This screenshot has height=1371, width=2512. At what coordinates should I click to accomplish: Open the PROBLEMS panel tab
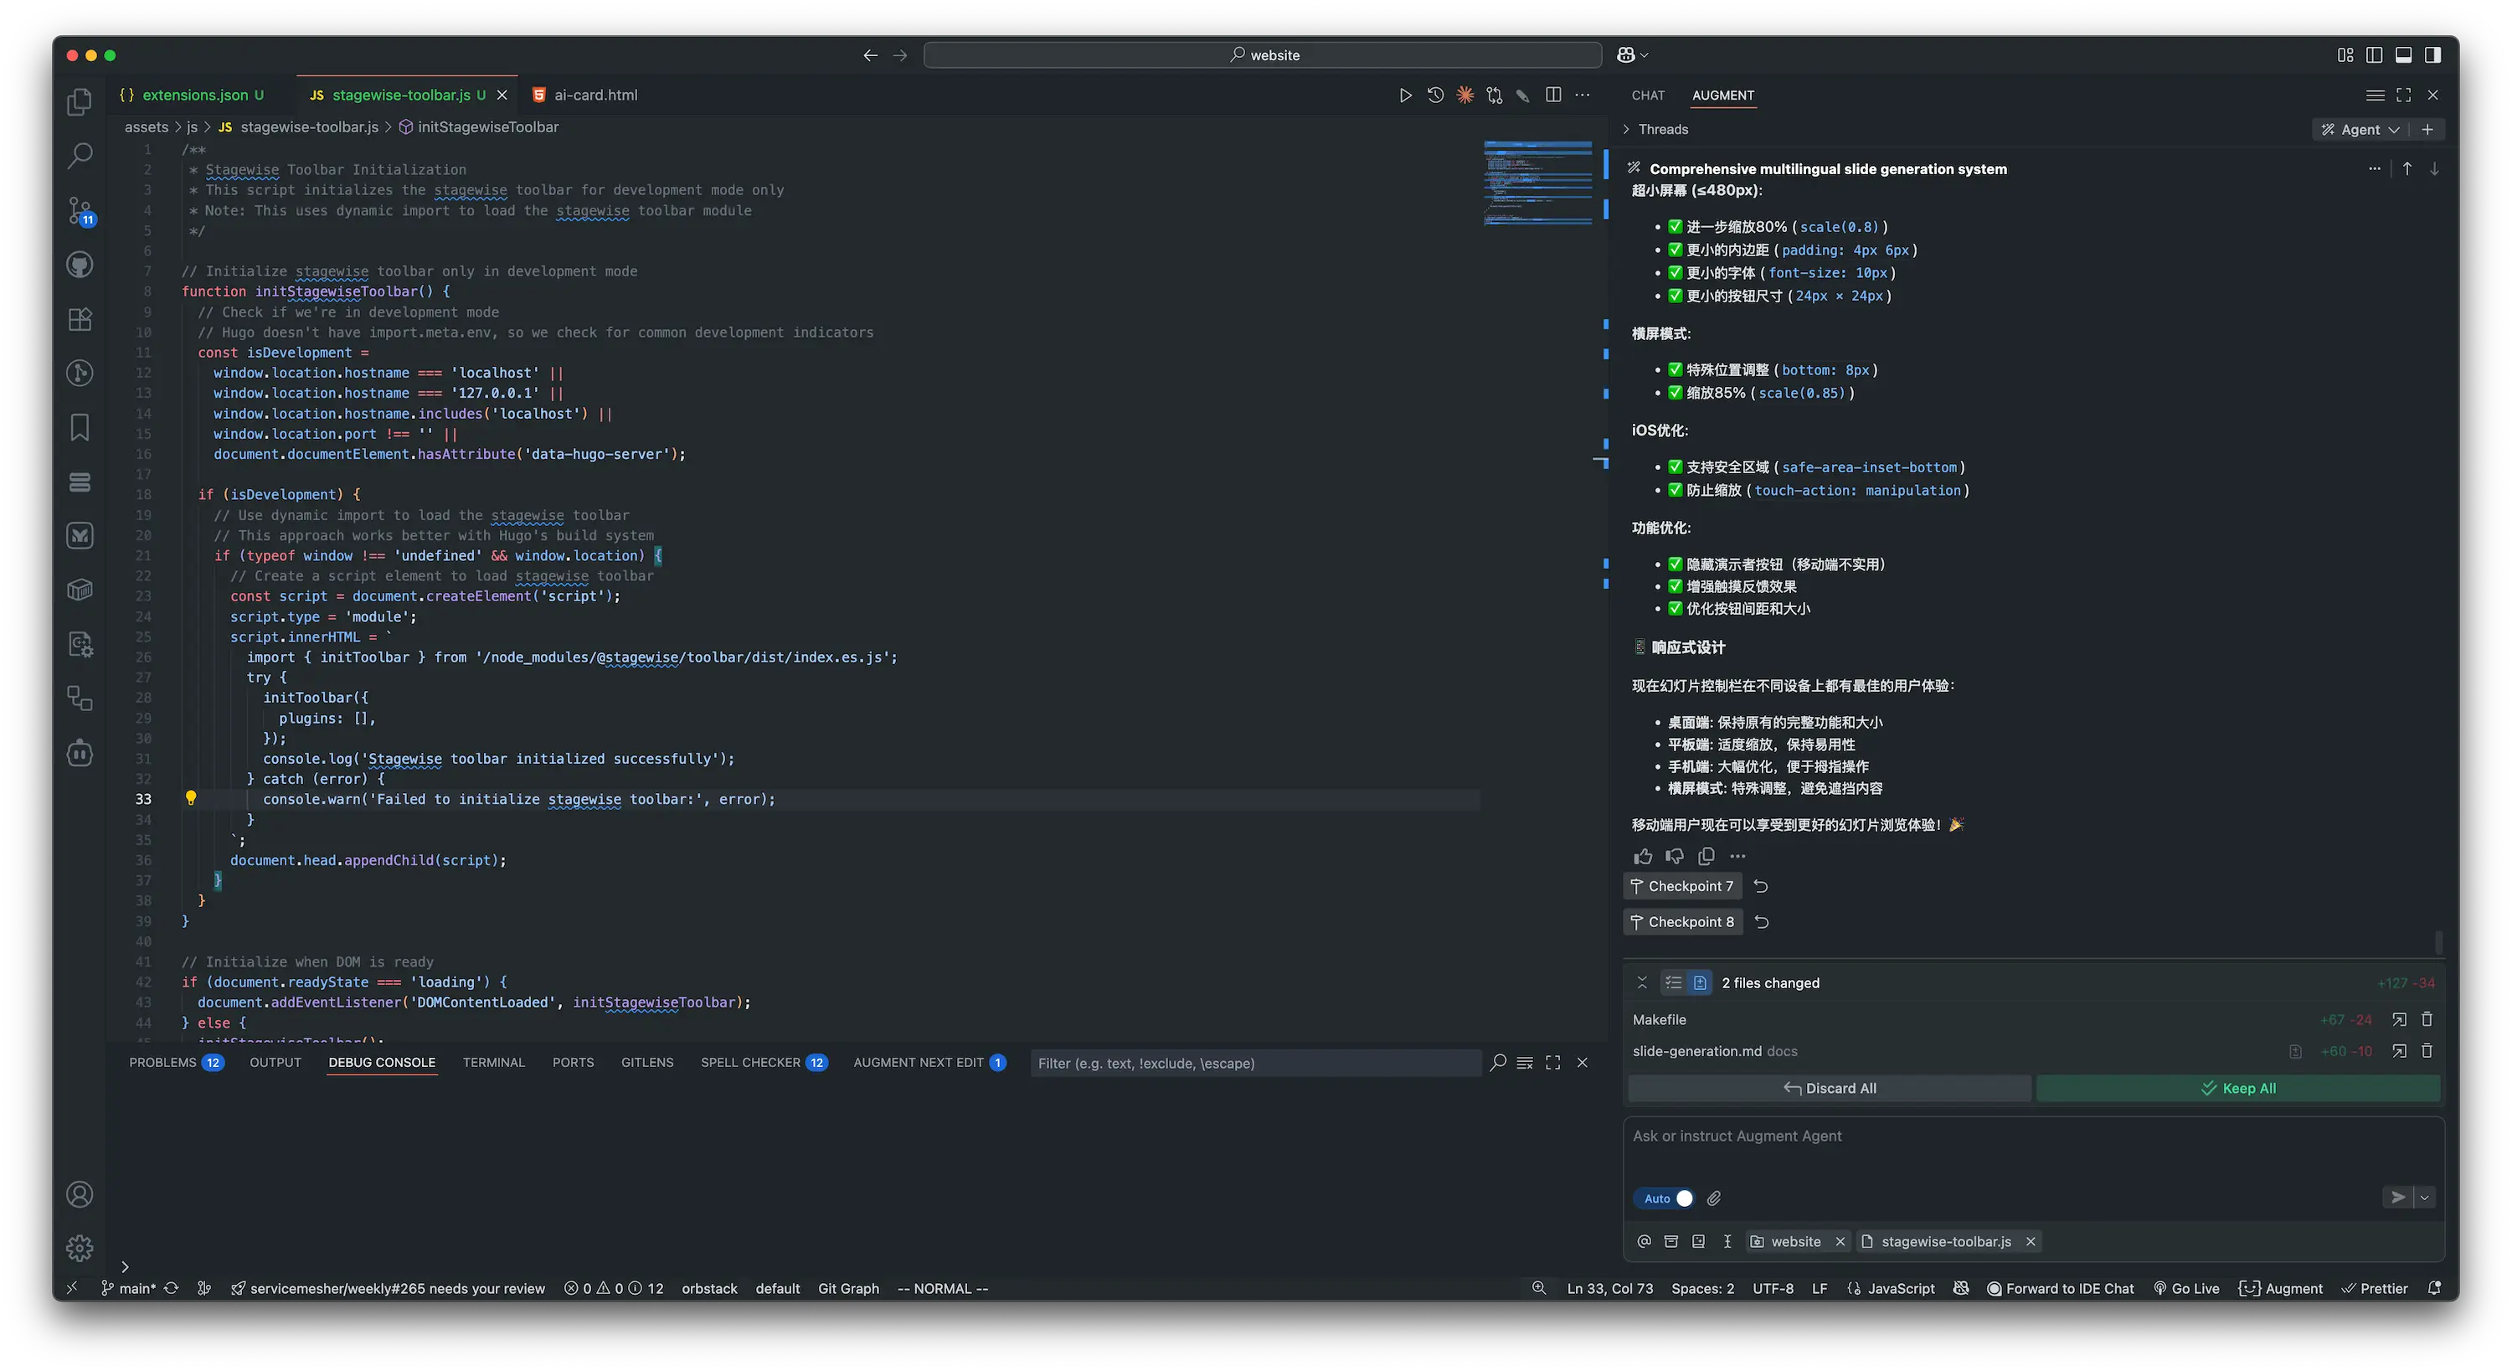coord(176,1063)
